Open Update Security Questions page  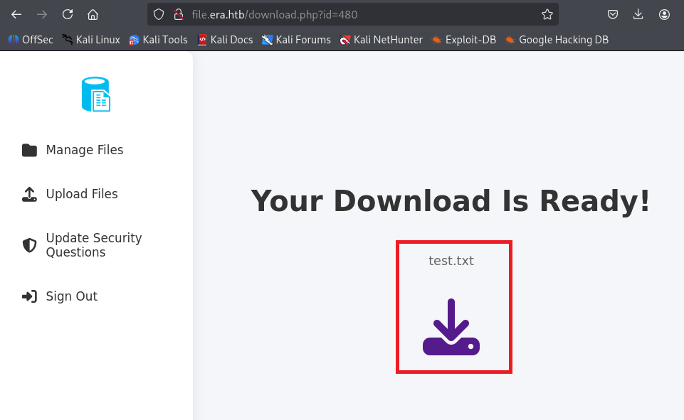coord(93,245)
